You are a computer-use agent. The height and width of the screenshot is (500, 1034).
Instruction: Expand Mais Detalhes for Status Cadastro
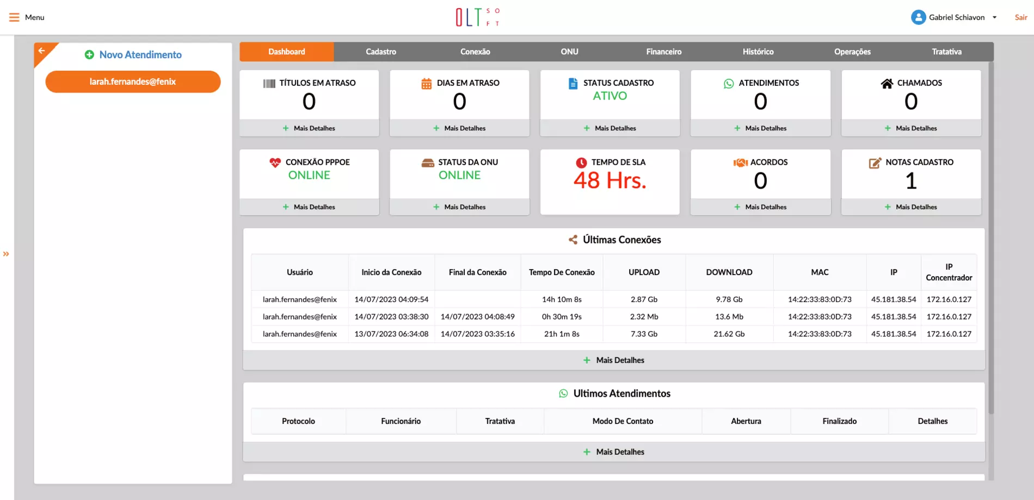[610, 128]
